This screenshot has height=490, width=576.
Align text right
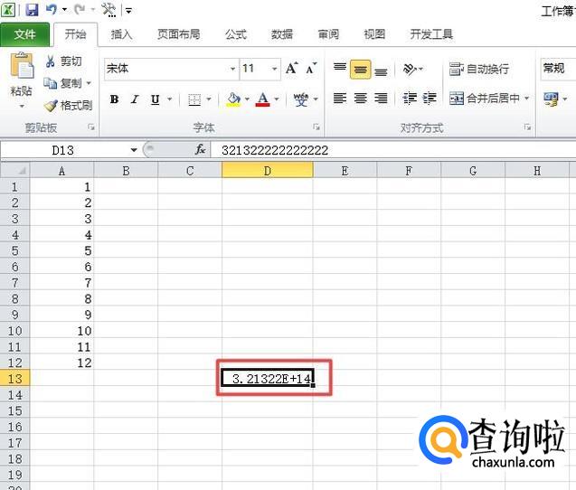tap(381, 98)
